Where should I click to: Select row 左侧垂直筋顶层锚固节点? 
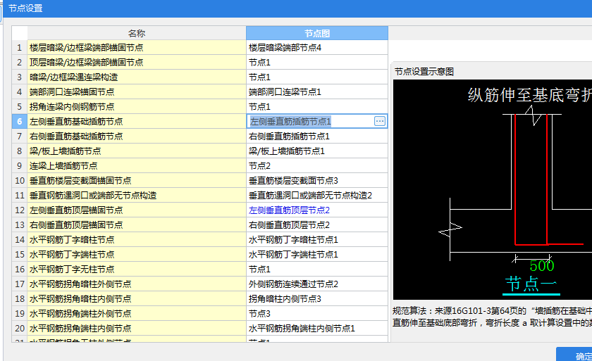click(137, 210)
